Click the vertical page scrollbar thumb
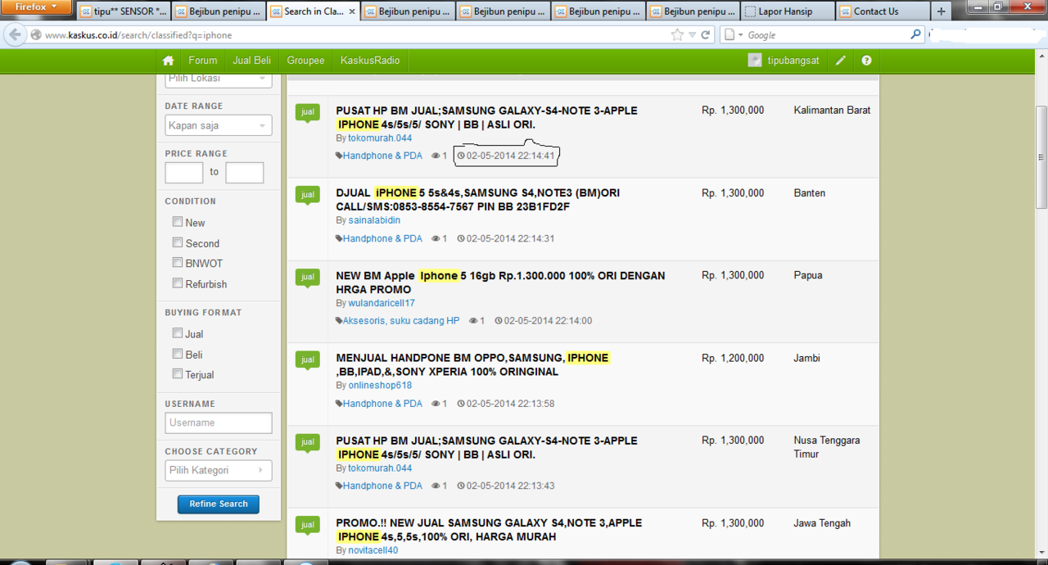This screenshot has height=565, width=1048. (x=1041, y=157)
